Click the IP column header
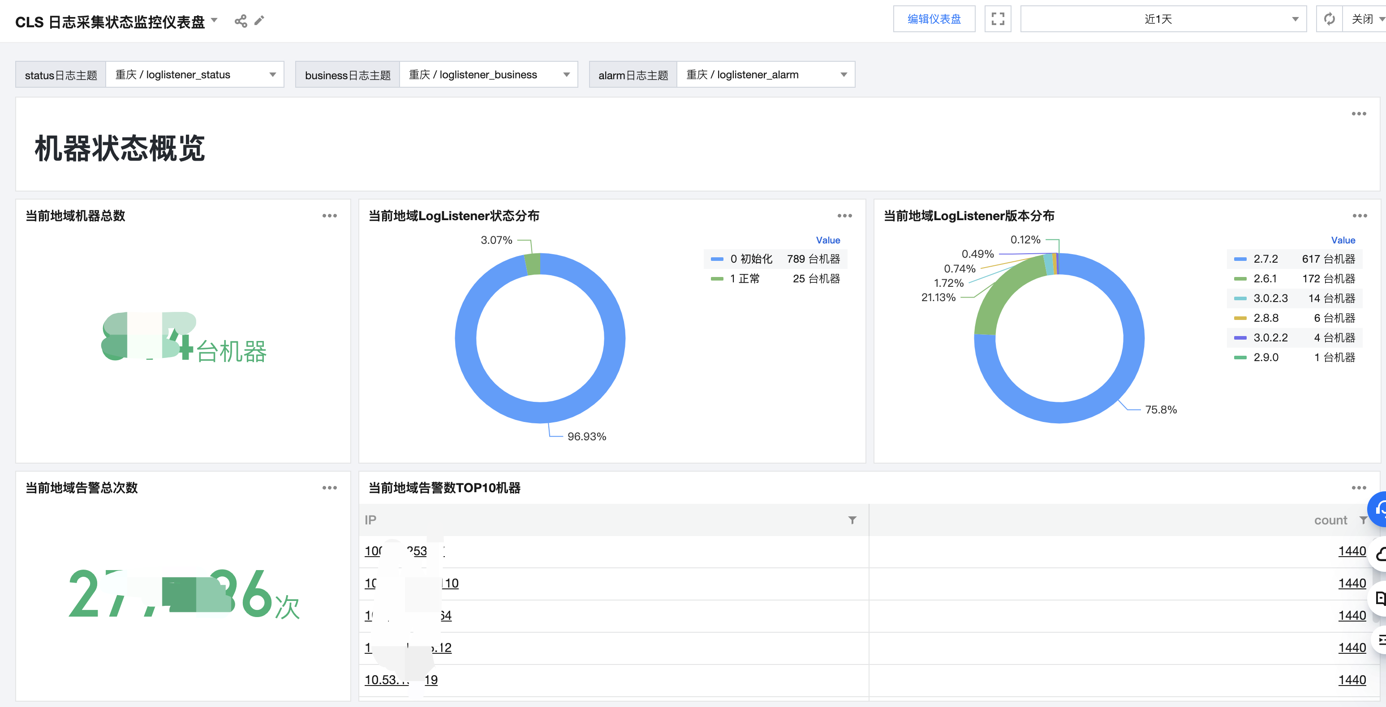This screenshot has height=707, width=1386. (370, 520)
